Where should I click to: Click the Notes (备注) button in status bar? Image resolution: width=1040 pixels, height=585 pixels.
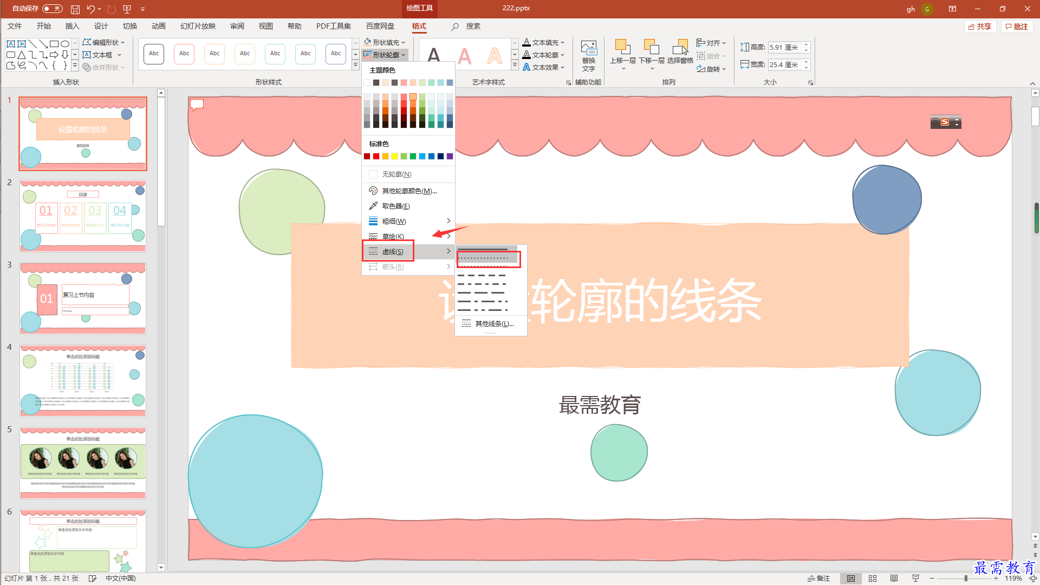[x=818, y=578]
